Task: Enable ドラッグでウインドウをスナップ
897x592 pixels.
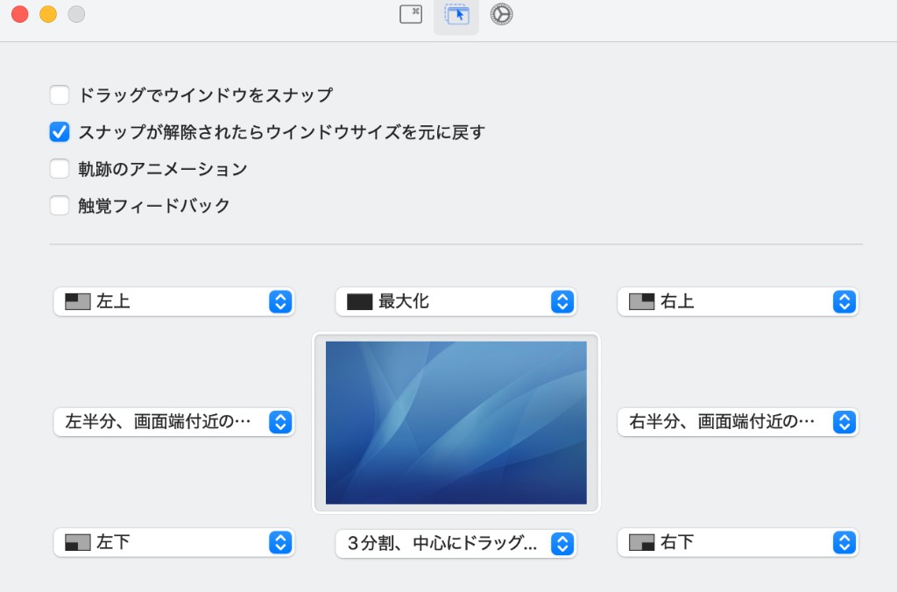Action: [59, 95]
